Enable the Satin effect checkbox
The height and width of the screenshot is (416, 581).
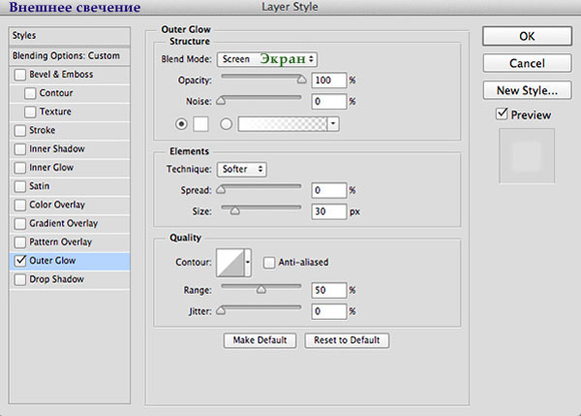[x=19, y=186]
